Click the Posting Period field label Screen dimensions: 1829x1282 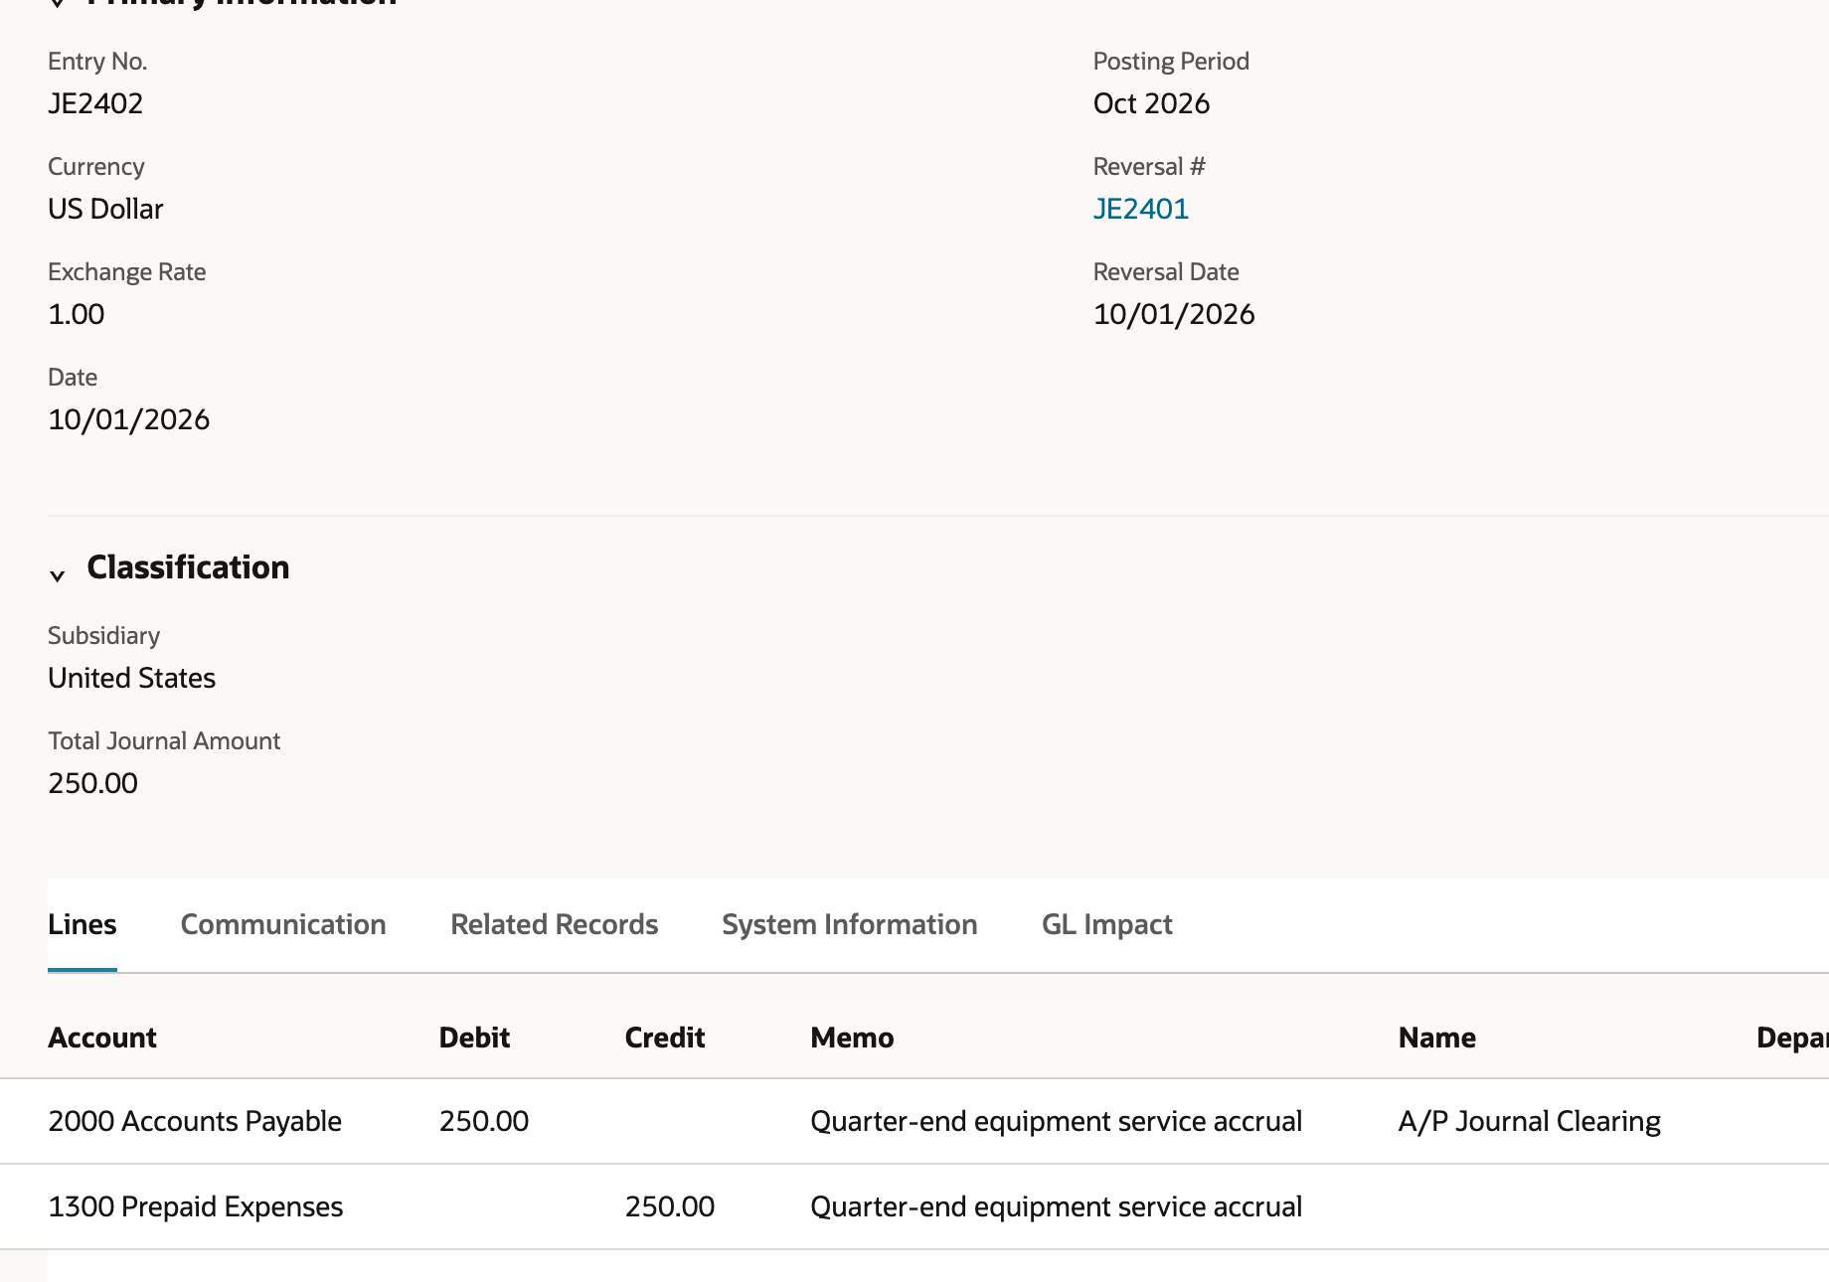pos(1171,62)
